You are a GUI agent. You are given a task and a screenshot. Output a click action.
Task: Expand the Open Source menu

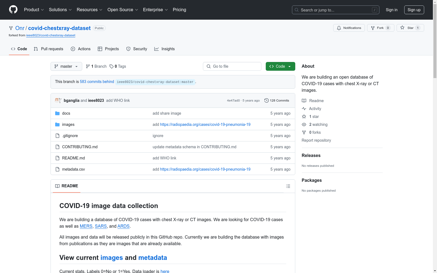tap(123, 10)
